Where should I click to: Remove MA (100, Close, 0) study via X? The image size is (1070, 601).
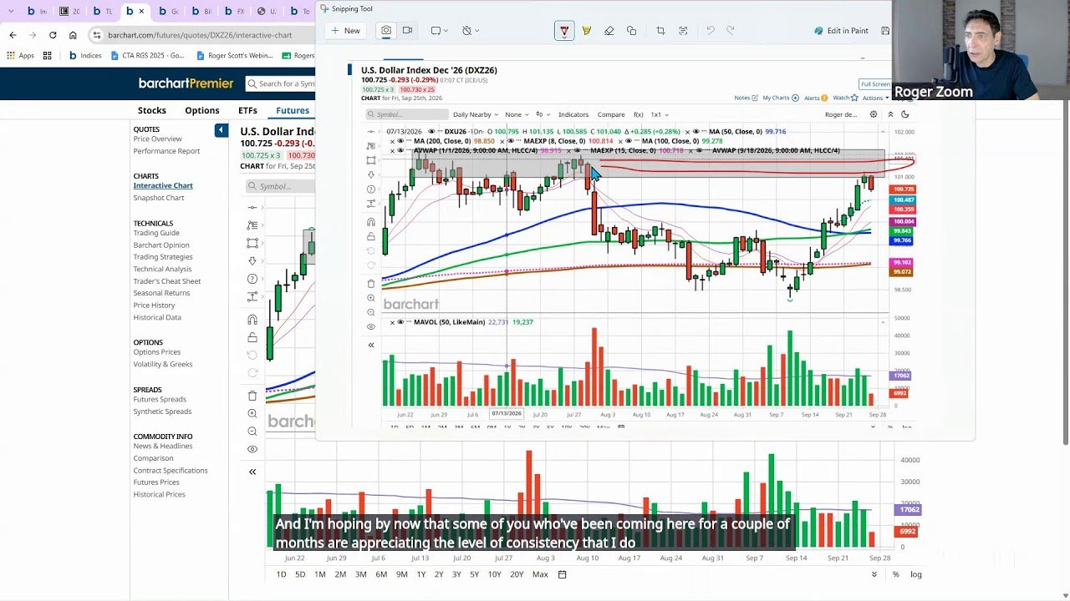622,141
